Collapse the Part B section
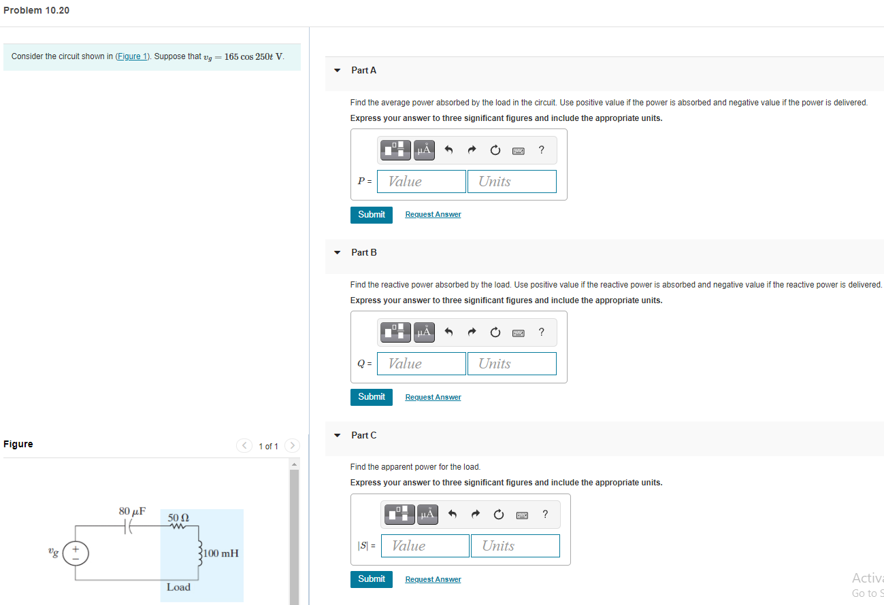This screenshot has height=605, width=884. 337,252
